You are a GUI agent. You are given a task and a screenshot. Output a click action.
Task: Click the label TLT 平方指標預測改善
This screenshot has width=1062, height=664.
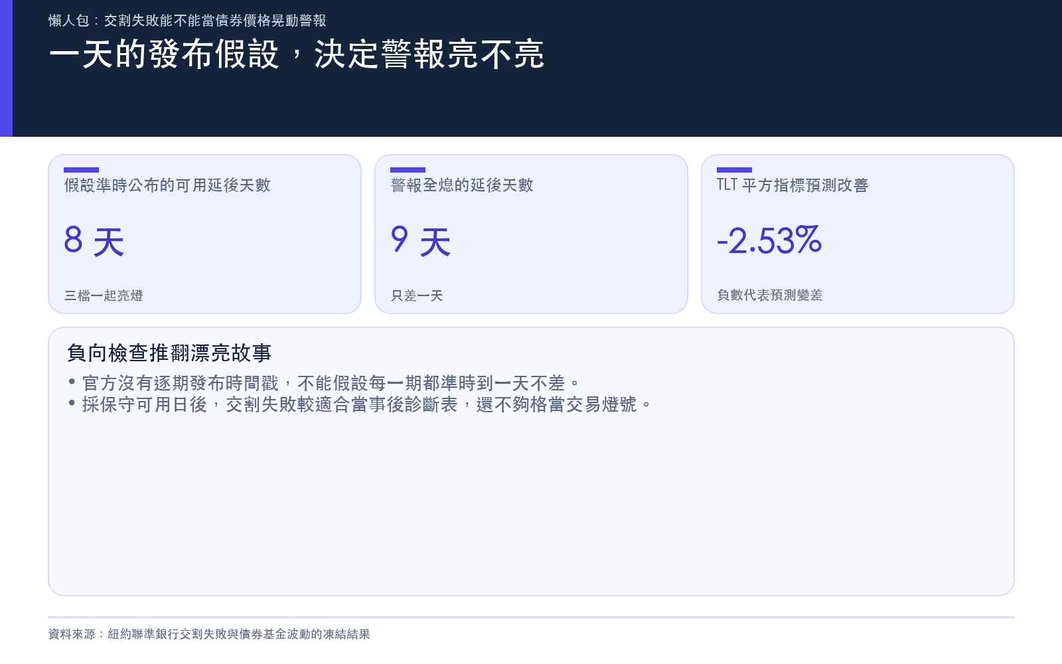pyautogui.click(x=793, y=185)
